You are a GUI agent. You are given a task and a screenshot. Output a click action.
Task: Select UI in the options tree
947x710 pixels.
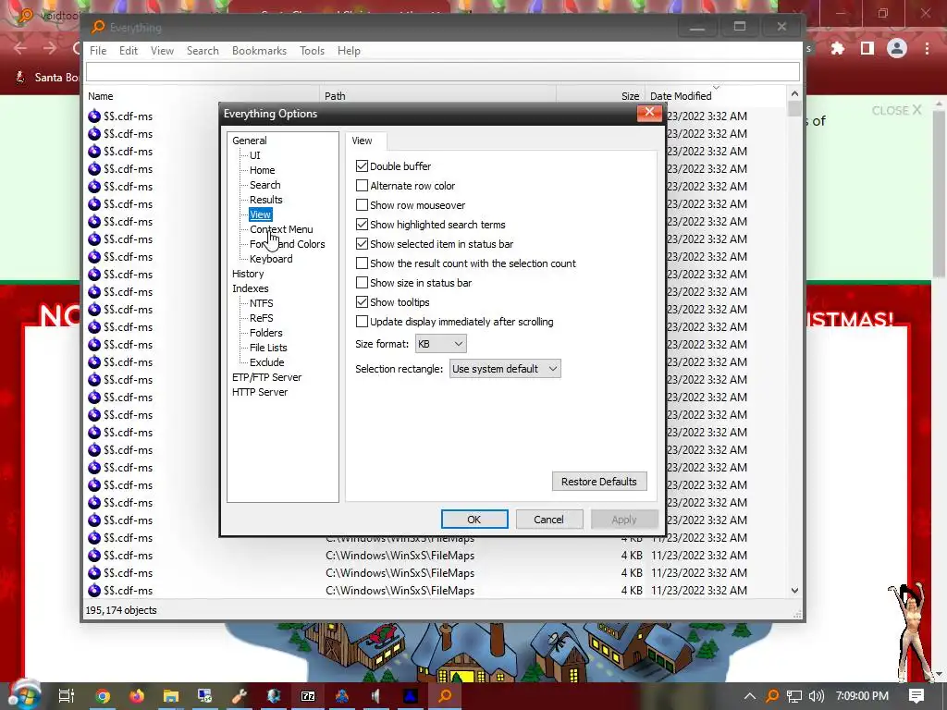pyautogui.click(x=255, y=155)
